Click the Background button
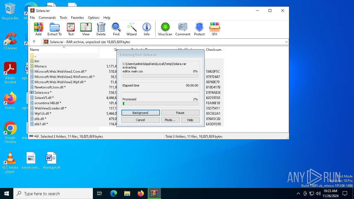The image size is (354, 199). [140, 113]
